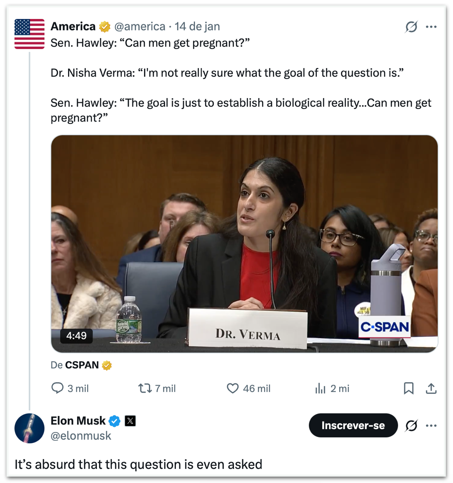
Task: Click the reply comment icon
Action: [58, 388]
